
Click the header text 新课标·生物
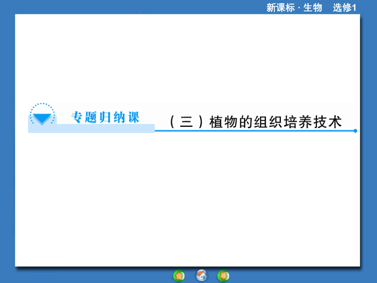pyautogui.click(x=294, y=8)
